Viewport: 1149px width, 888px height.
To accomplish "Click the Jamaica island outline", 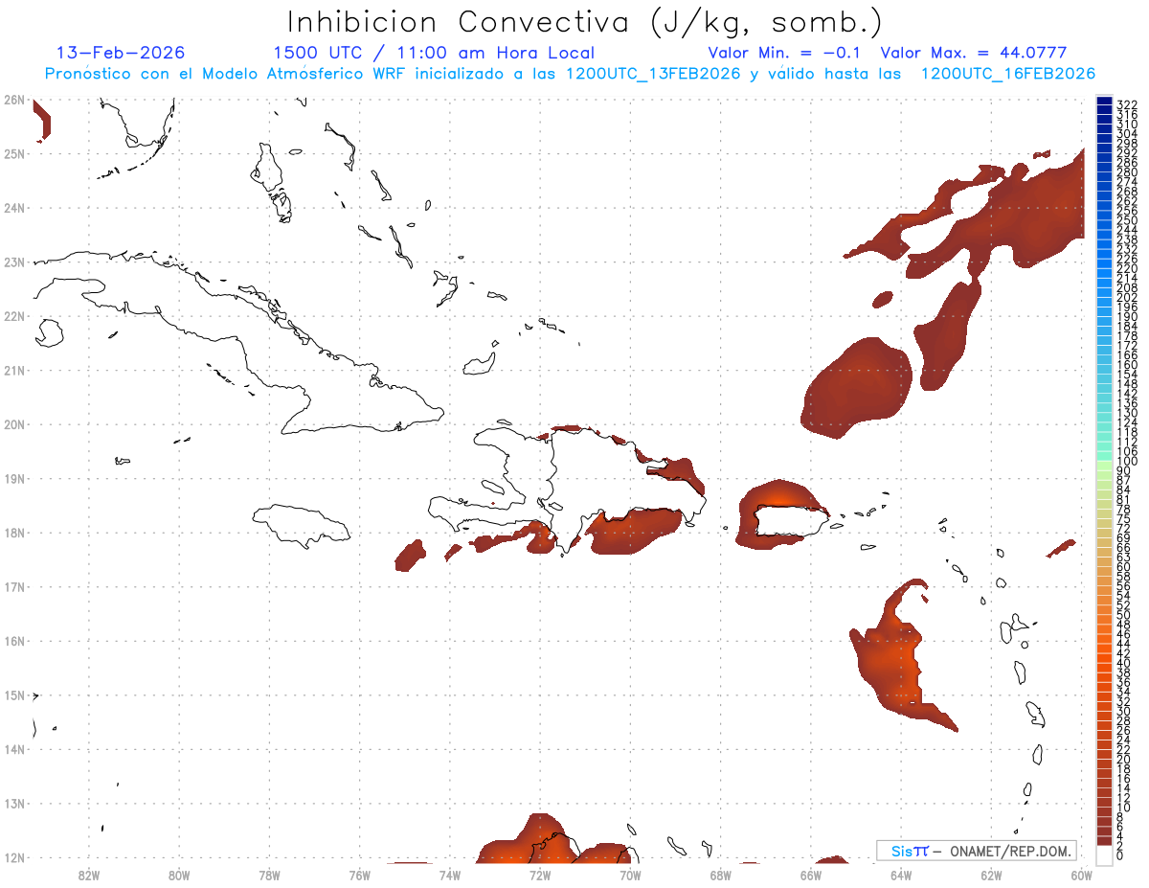I will coord(302,525).
